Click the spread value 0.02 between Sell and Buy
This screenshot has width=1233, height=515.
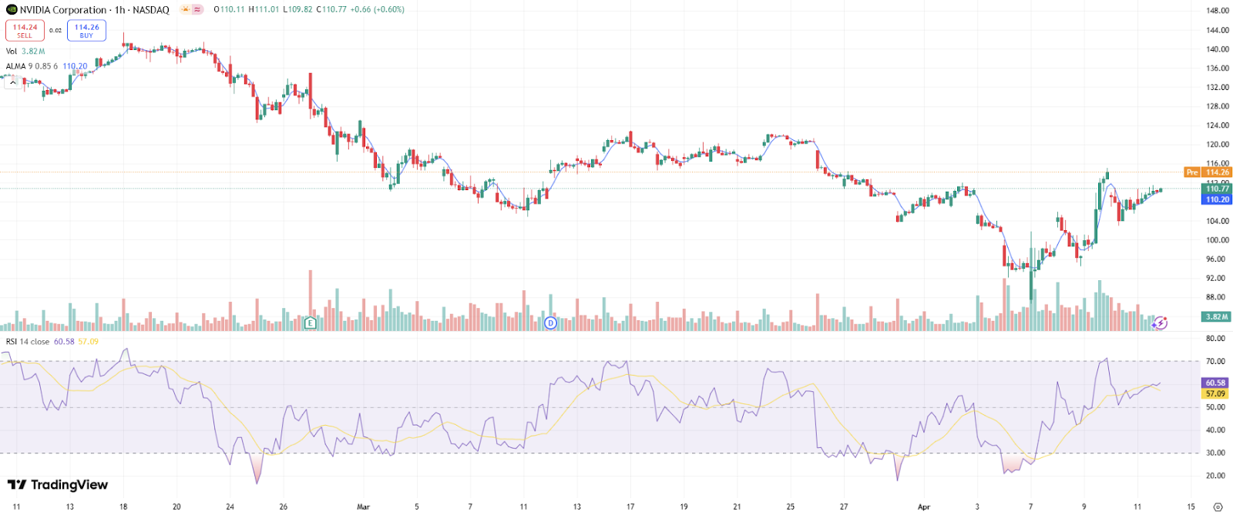point(55,31)
